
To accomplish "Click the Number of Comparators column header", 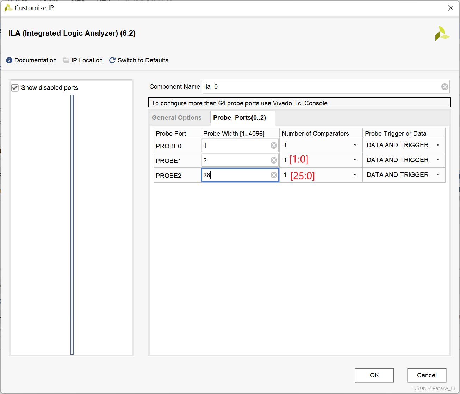I will point(321,133).
